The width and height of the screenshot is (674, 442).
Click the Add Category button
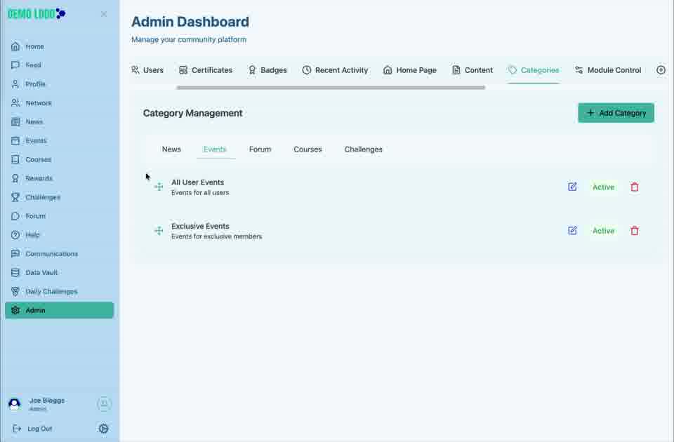616,113
